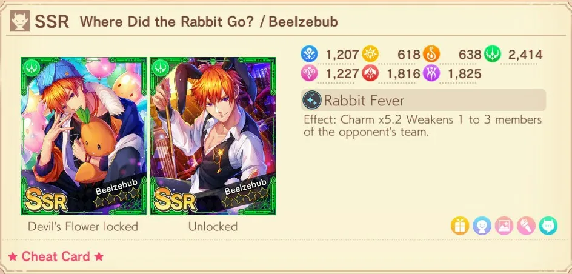Image resolution: width=572 pixels, height=274 pixels.
Task: Click the green attribute badge on unlocked card
Action: [160, 68]
